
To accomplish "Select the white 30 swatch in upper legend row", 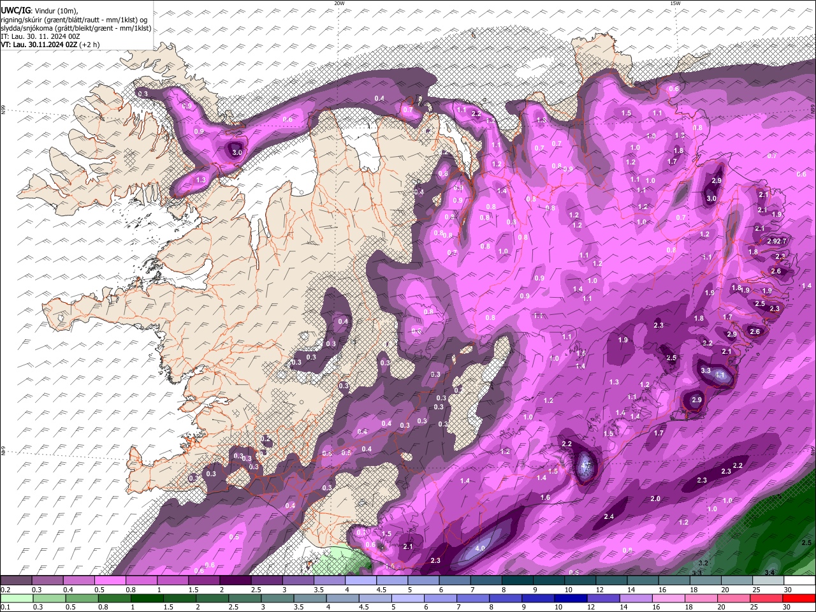I will pyautogui.click(x=799, y=581).
